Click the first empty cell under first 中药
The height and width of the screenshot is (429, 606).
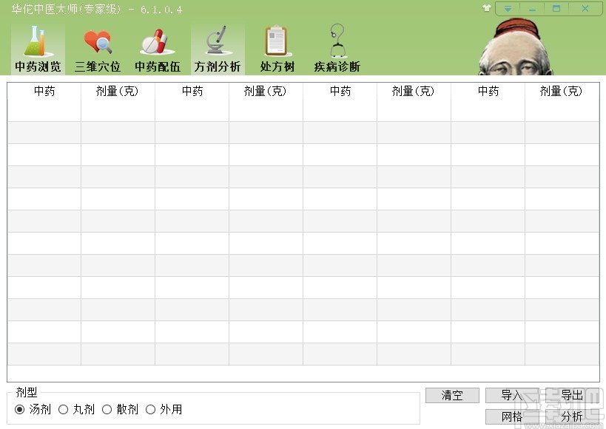[44, 110]
